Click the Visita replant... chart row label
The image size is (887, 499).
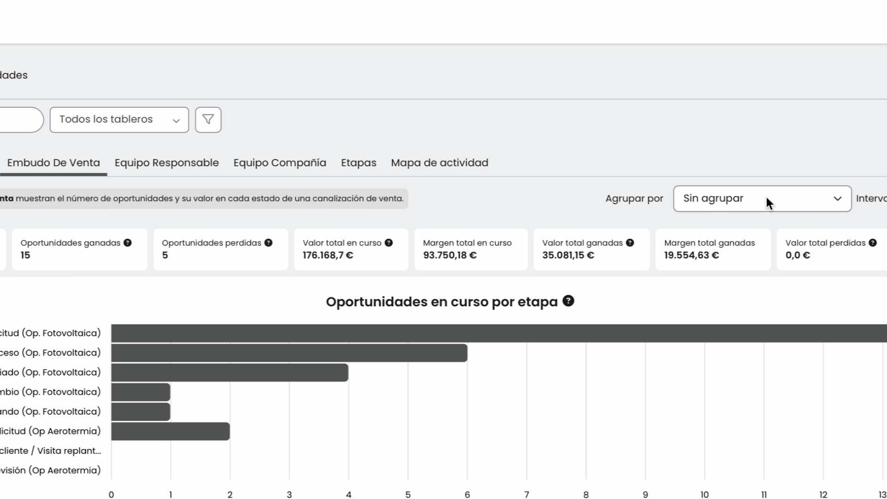[51, 451]
